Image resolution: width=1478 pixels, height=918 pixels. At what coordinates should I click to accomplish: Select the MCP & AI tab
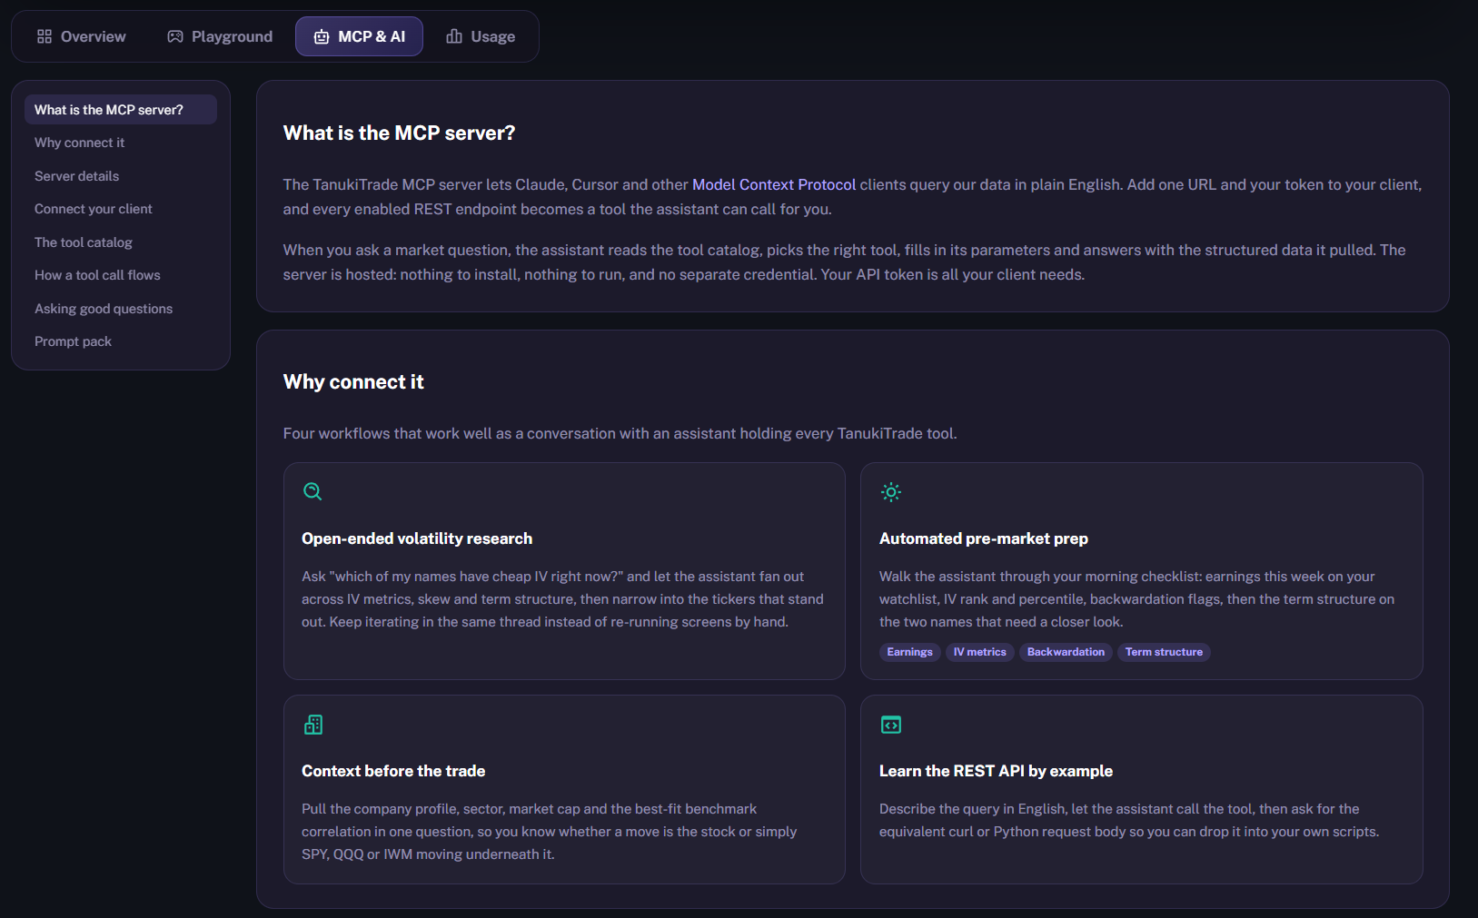click(359, 36)
